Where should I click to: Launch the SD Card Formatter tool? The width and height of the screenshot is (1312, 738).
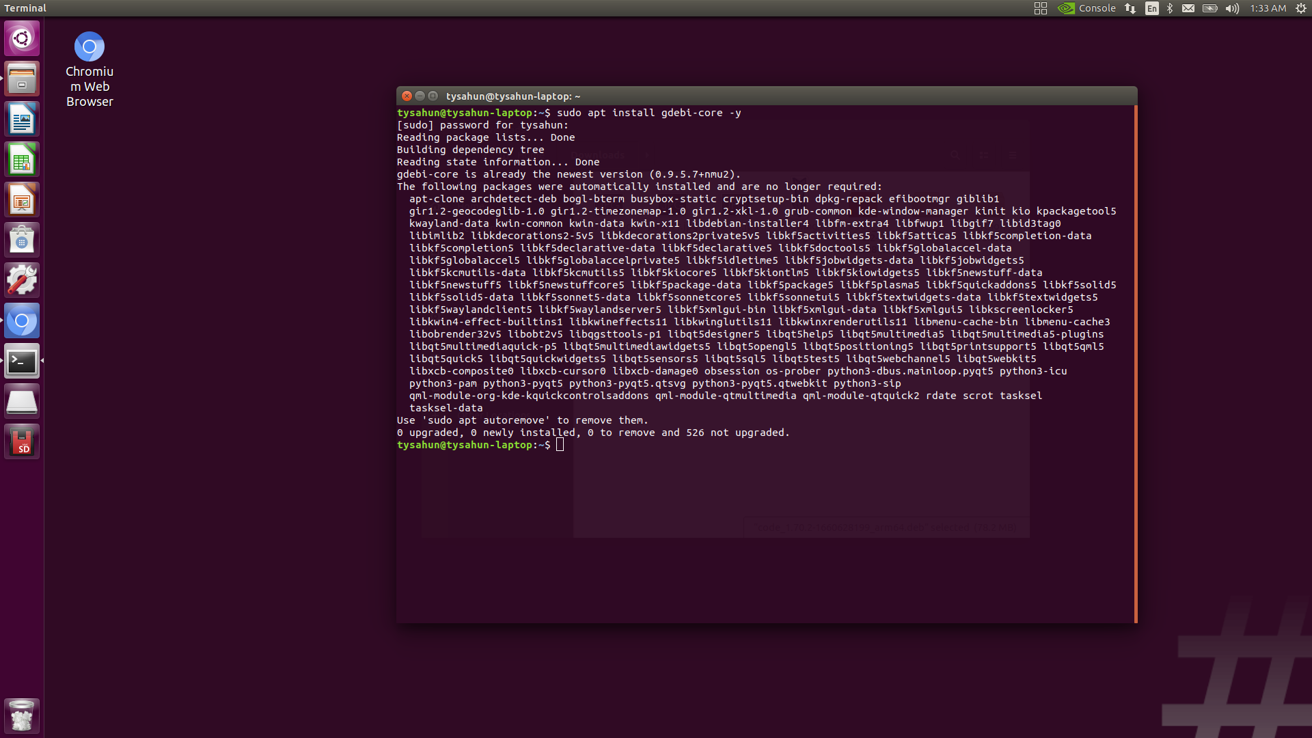[22, 441]
